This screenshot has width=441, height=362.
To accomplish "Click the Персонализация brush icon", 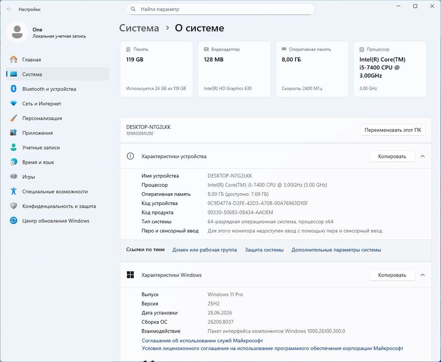I will pos(13,118).
